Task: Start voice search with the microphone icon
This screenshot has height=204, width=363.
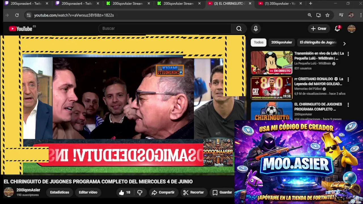Action: pos(256,29)
